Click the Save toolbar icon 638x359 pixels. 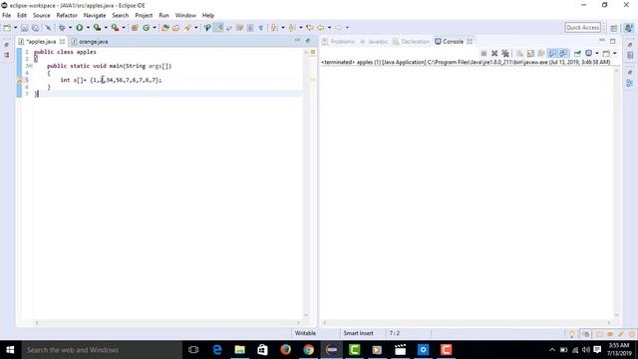[25, 28]
